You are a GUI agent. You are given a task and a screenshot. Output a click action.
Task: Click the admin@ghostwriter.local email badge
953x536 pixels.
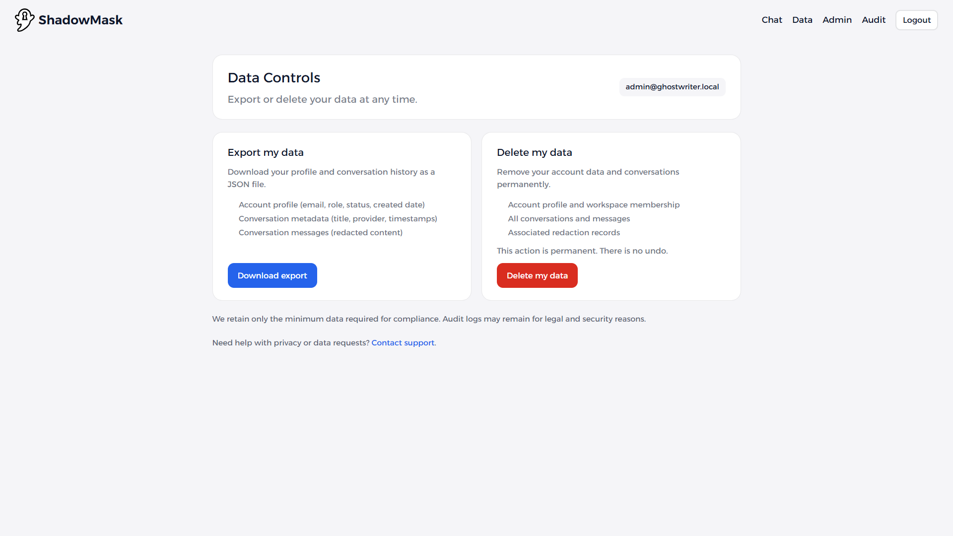tap(672, 87)
